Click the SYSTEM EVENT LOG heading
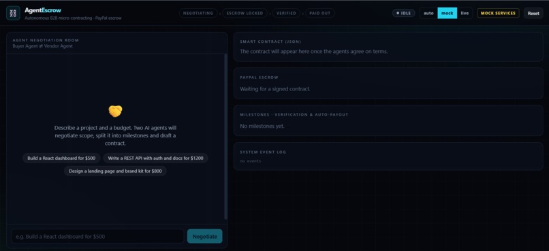 click(x=263, y=152)
